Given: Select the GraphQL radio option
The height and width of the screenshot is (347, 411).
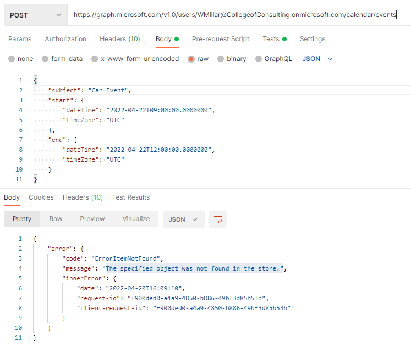Looking at the screenshot, I should tap(259, 59).
